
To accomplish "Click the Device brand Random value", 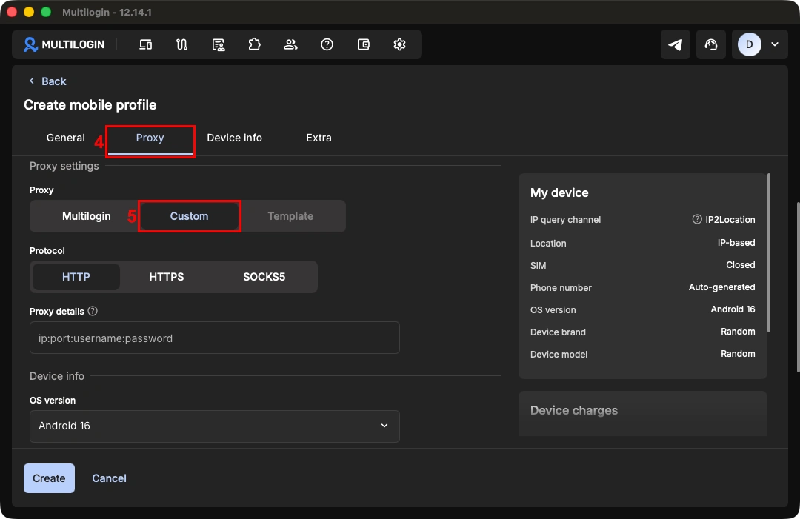I will click(738, 332).
